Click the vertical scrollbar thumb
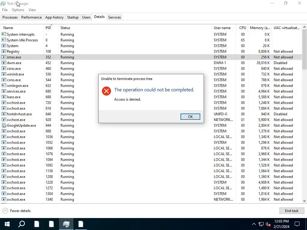 tap(305, 49)
